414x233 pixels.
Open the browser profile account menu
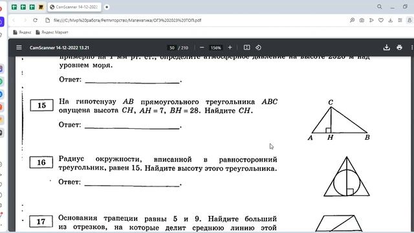click(x=409, y=20)
